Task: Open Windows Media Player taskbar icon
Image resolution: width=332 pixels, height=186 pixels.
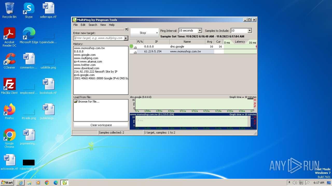Action: [38, 183]
